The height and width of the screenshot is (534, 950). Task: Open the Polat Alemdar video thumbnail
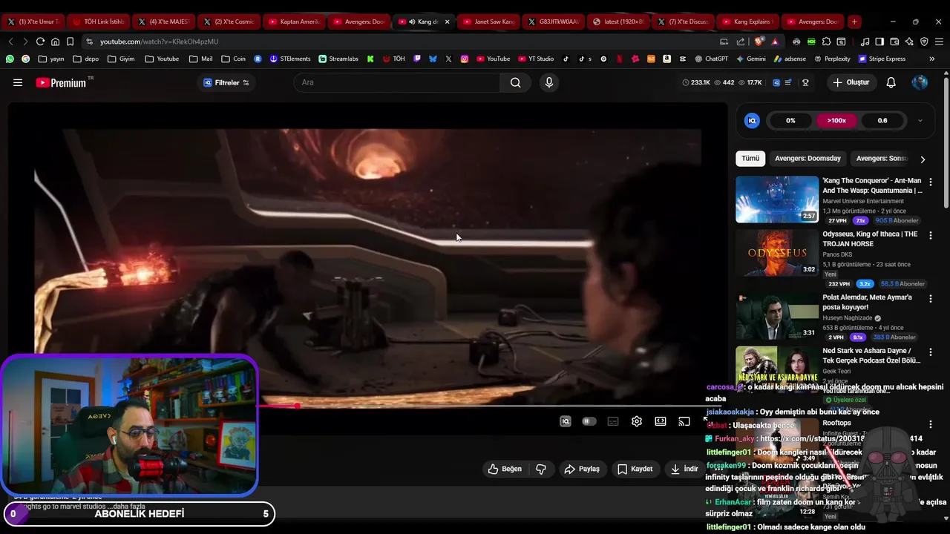[777, 316]
